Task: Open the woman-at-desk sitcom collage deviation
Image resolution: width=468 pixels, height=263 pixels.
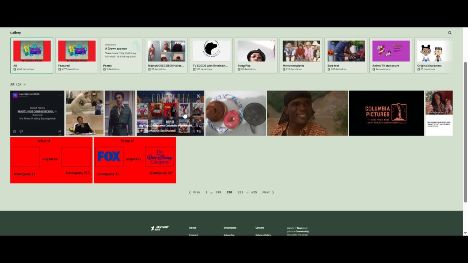Action: [84, 113]
